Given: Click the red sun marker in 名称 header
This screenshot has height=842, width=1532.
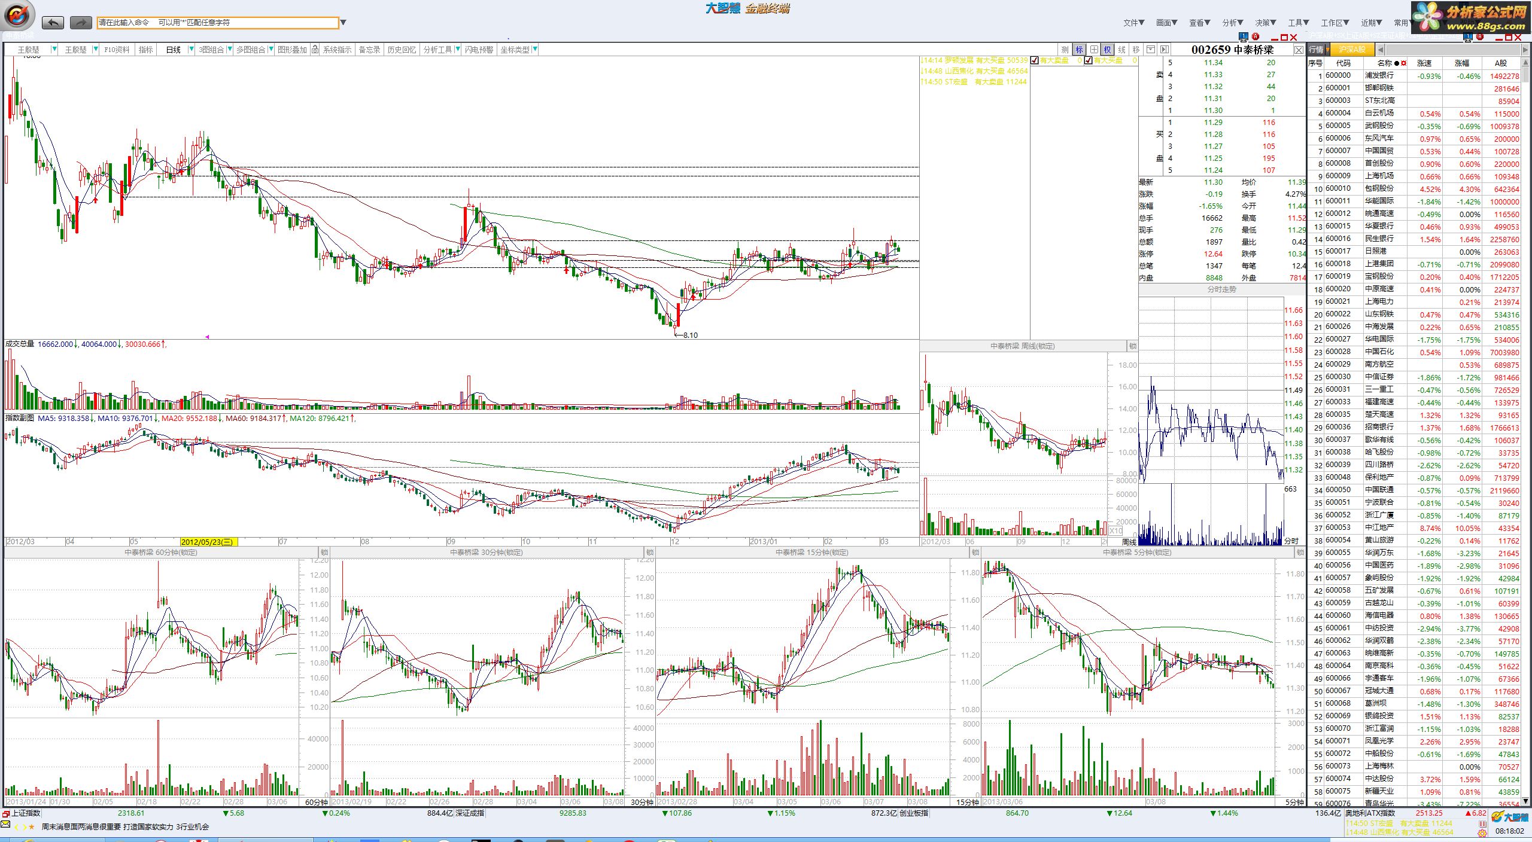Looking at the screenshot, I should (1403, 63).
